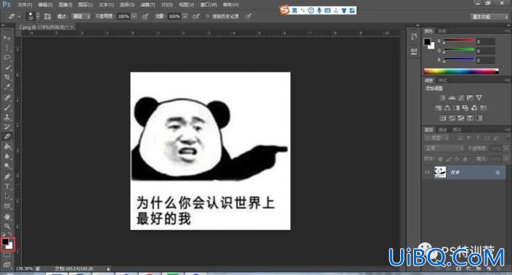
Task: Hide the Background layer via eye icon
Action: click(427, 172)
